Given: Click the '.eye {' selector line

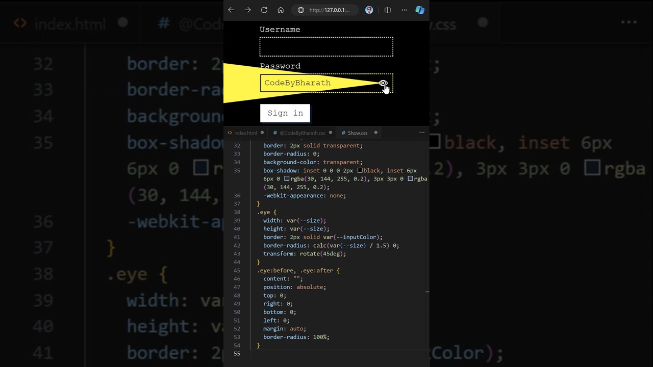Looking at the screenshot, I should [267, 212].
